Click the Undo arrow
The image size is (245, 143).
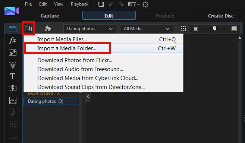click(111, 4)
